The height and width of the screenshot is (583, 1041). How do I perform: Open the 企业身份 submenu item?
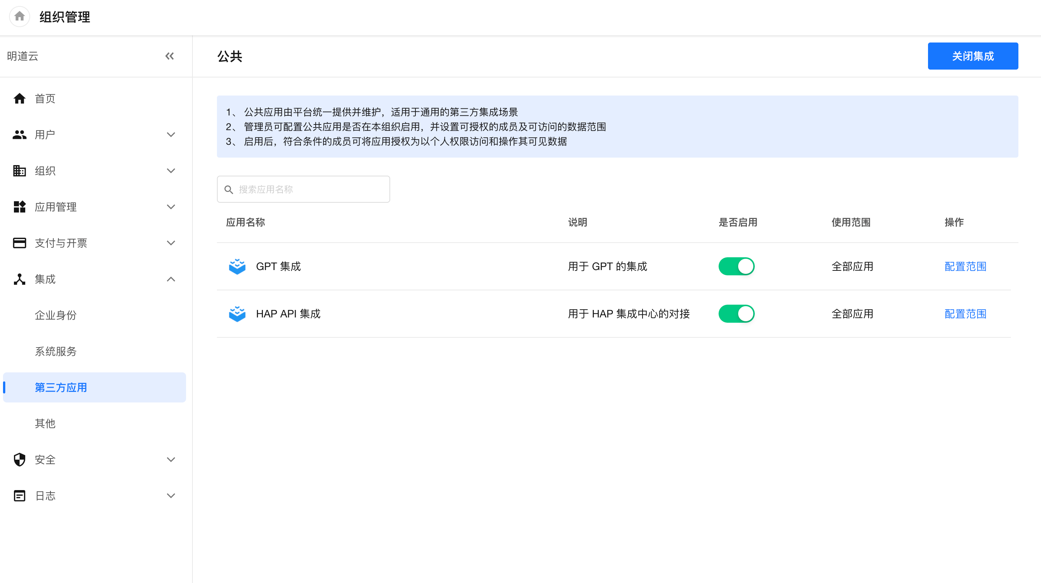tap(55, 315)
